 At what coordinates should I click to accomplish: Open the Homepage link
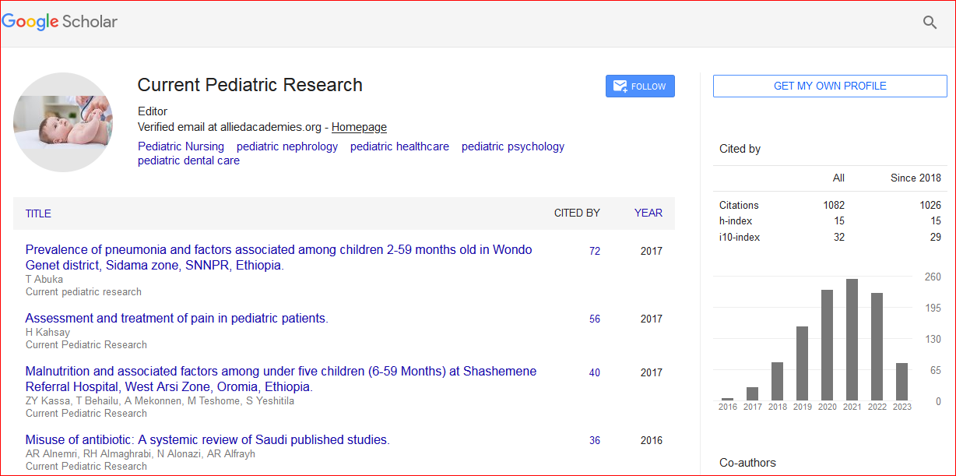click(359, 127)
